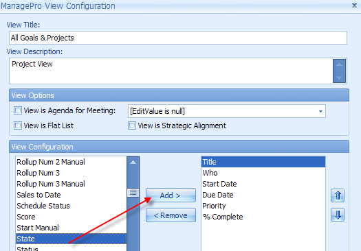This screenshot has width=361, height=251.
Task: Click the View Options section header
Action: 179,95
